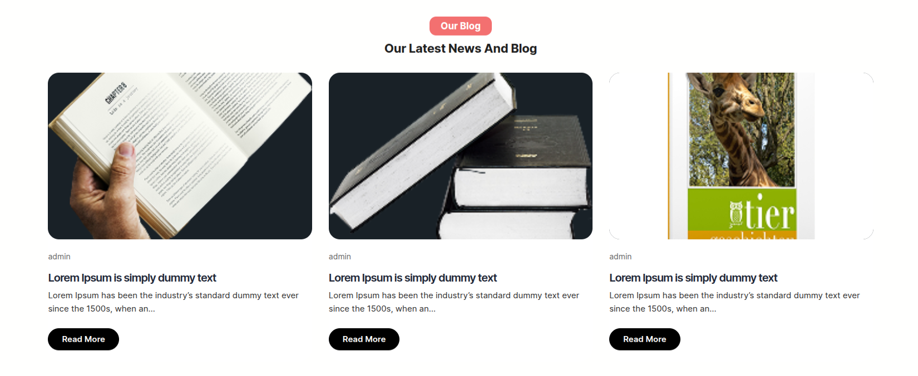The image size is (918, 376).
Task: Open second post's Lorem Ipsum title
Action: (x=413, y=278)
